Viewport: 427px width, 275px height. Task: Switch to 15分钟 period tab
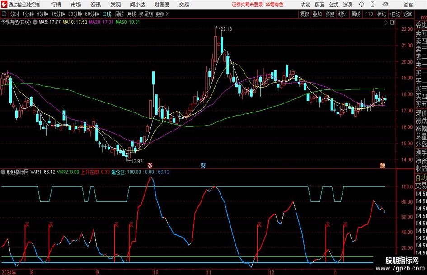click(58, 14)
